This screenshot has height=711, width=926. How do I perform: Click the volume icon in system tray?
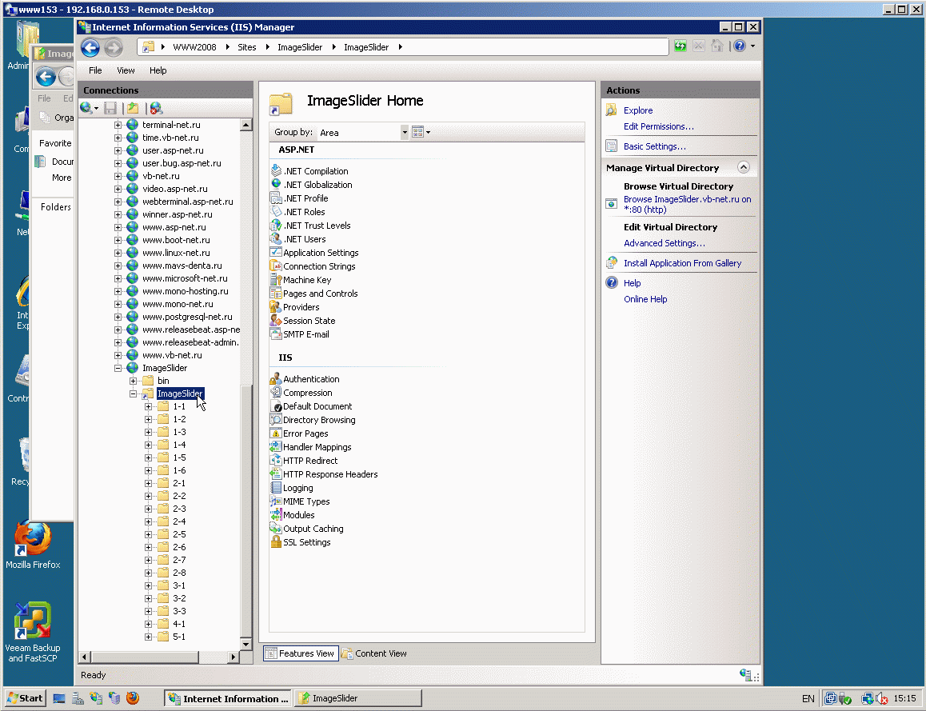tap(882, 698)
